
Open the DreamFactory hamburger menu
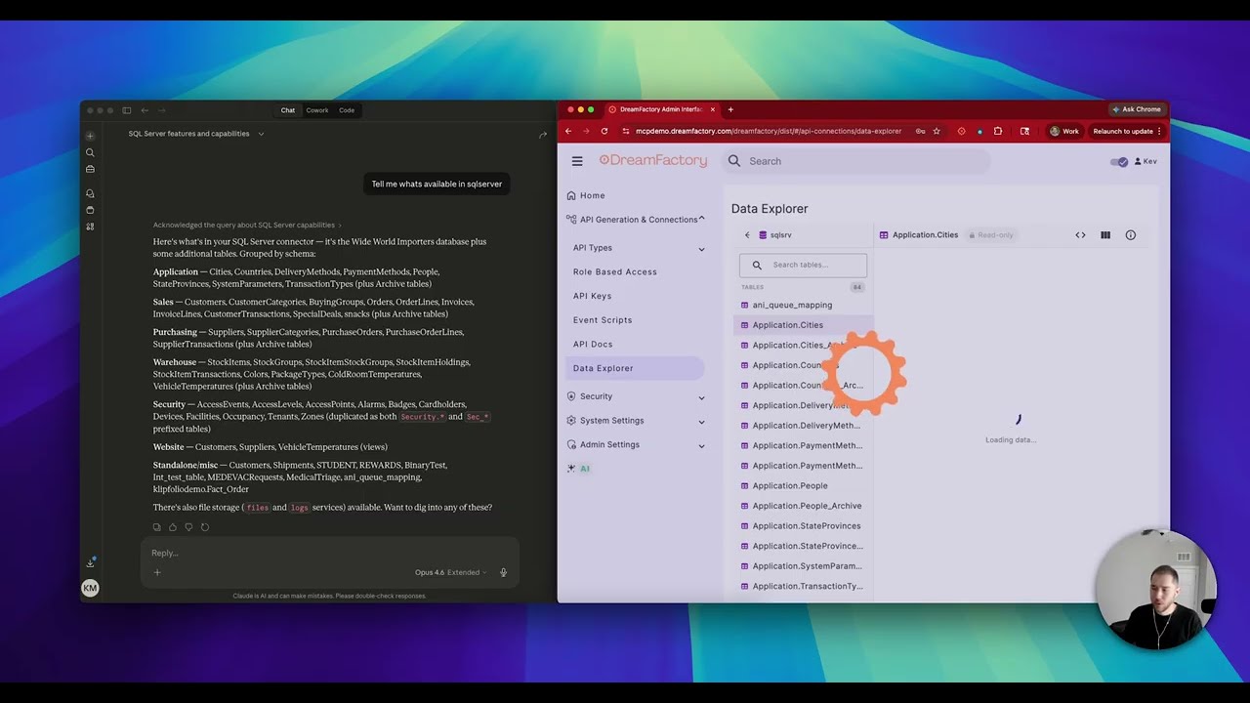tap(577, 161)
